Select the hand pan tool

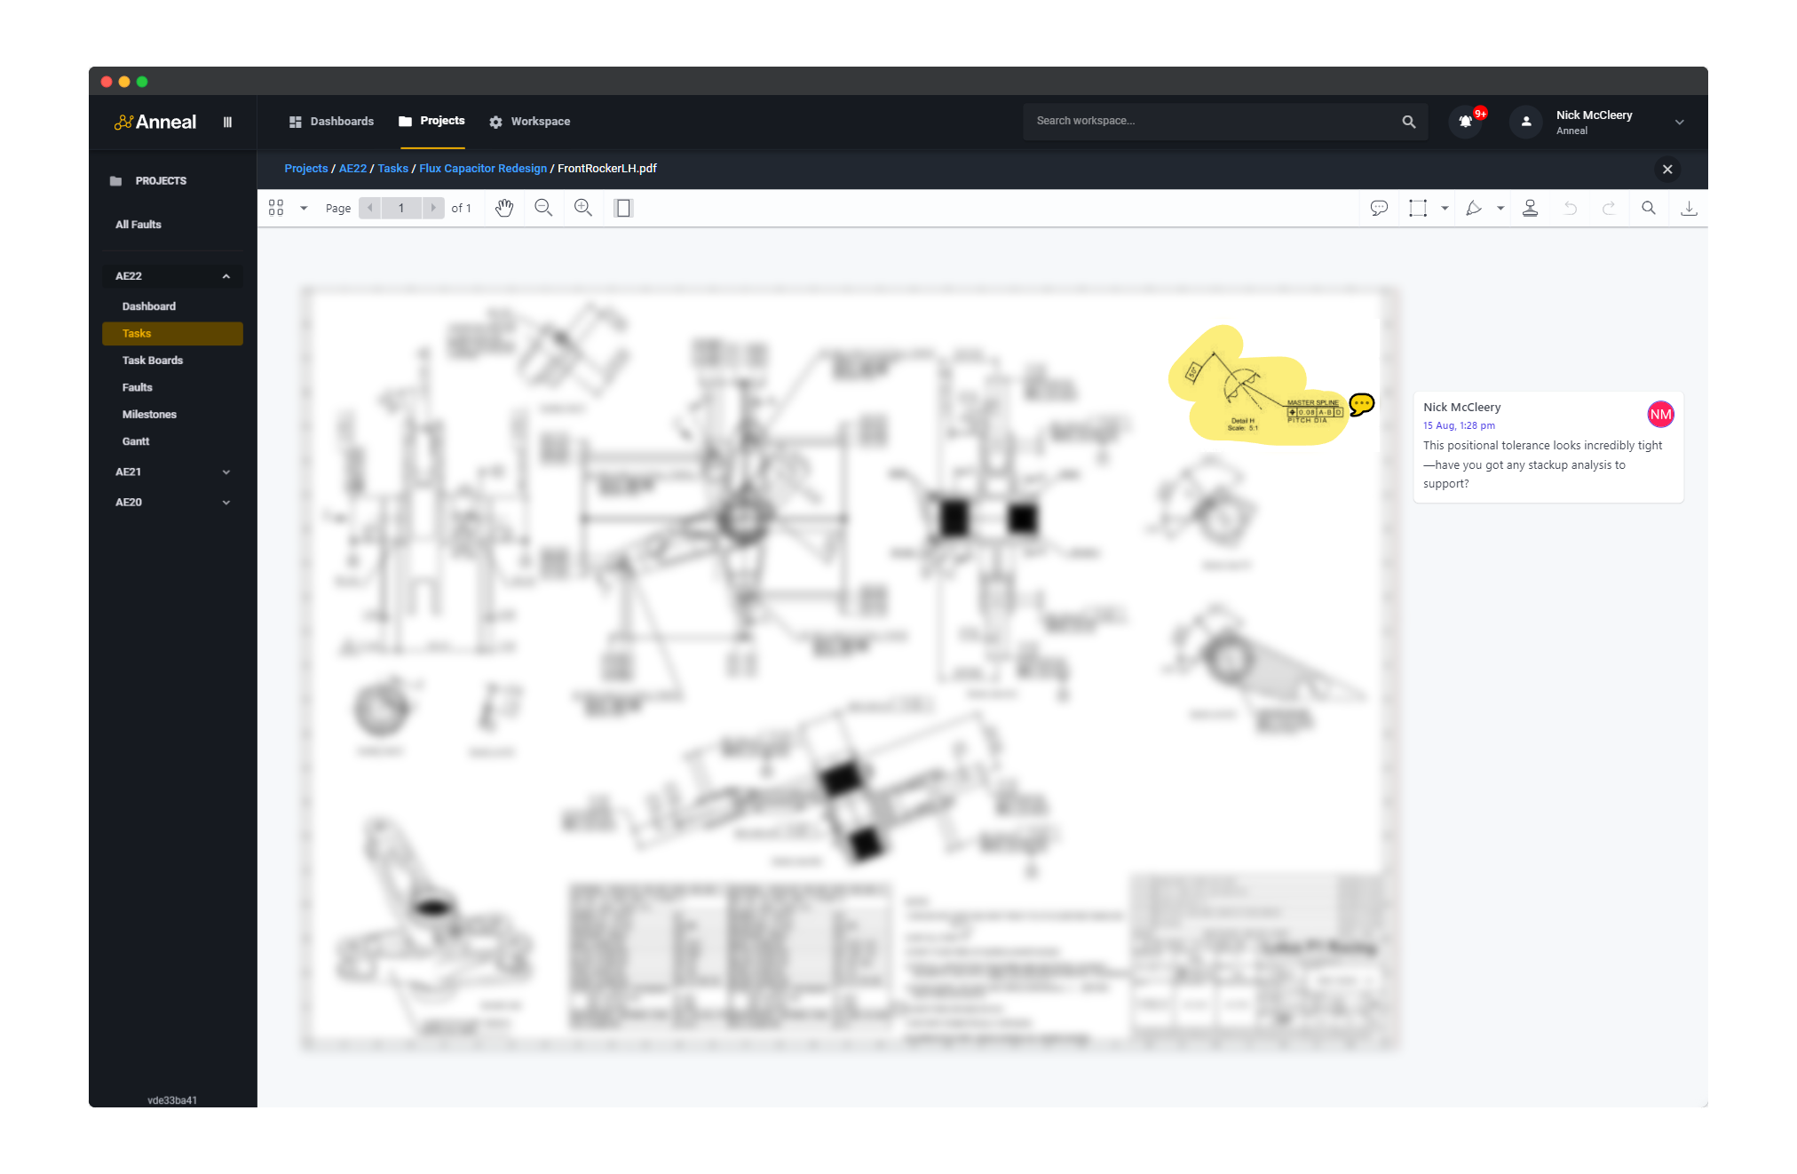coord(504,208)
